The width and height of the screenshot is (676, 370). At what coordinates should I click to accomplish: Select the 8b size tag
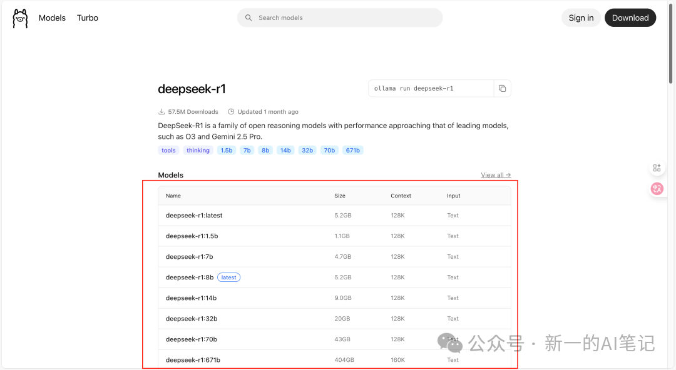click(x=265, y=151)
